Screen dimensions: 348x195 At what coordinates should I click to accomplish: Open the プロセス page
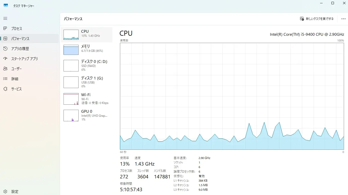coord(29,28)
